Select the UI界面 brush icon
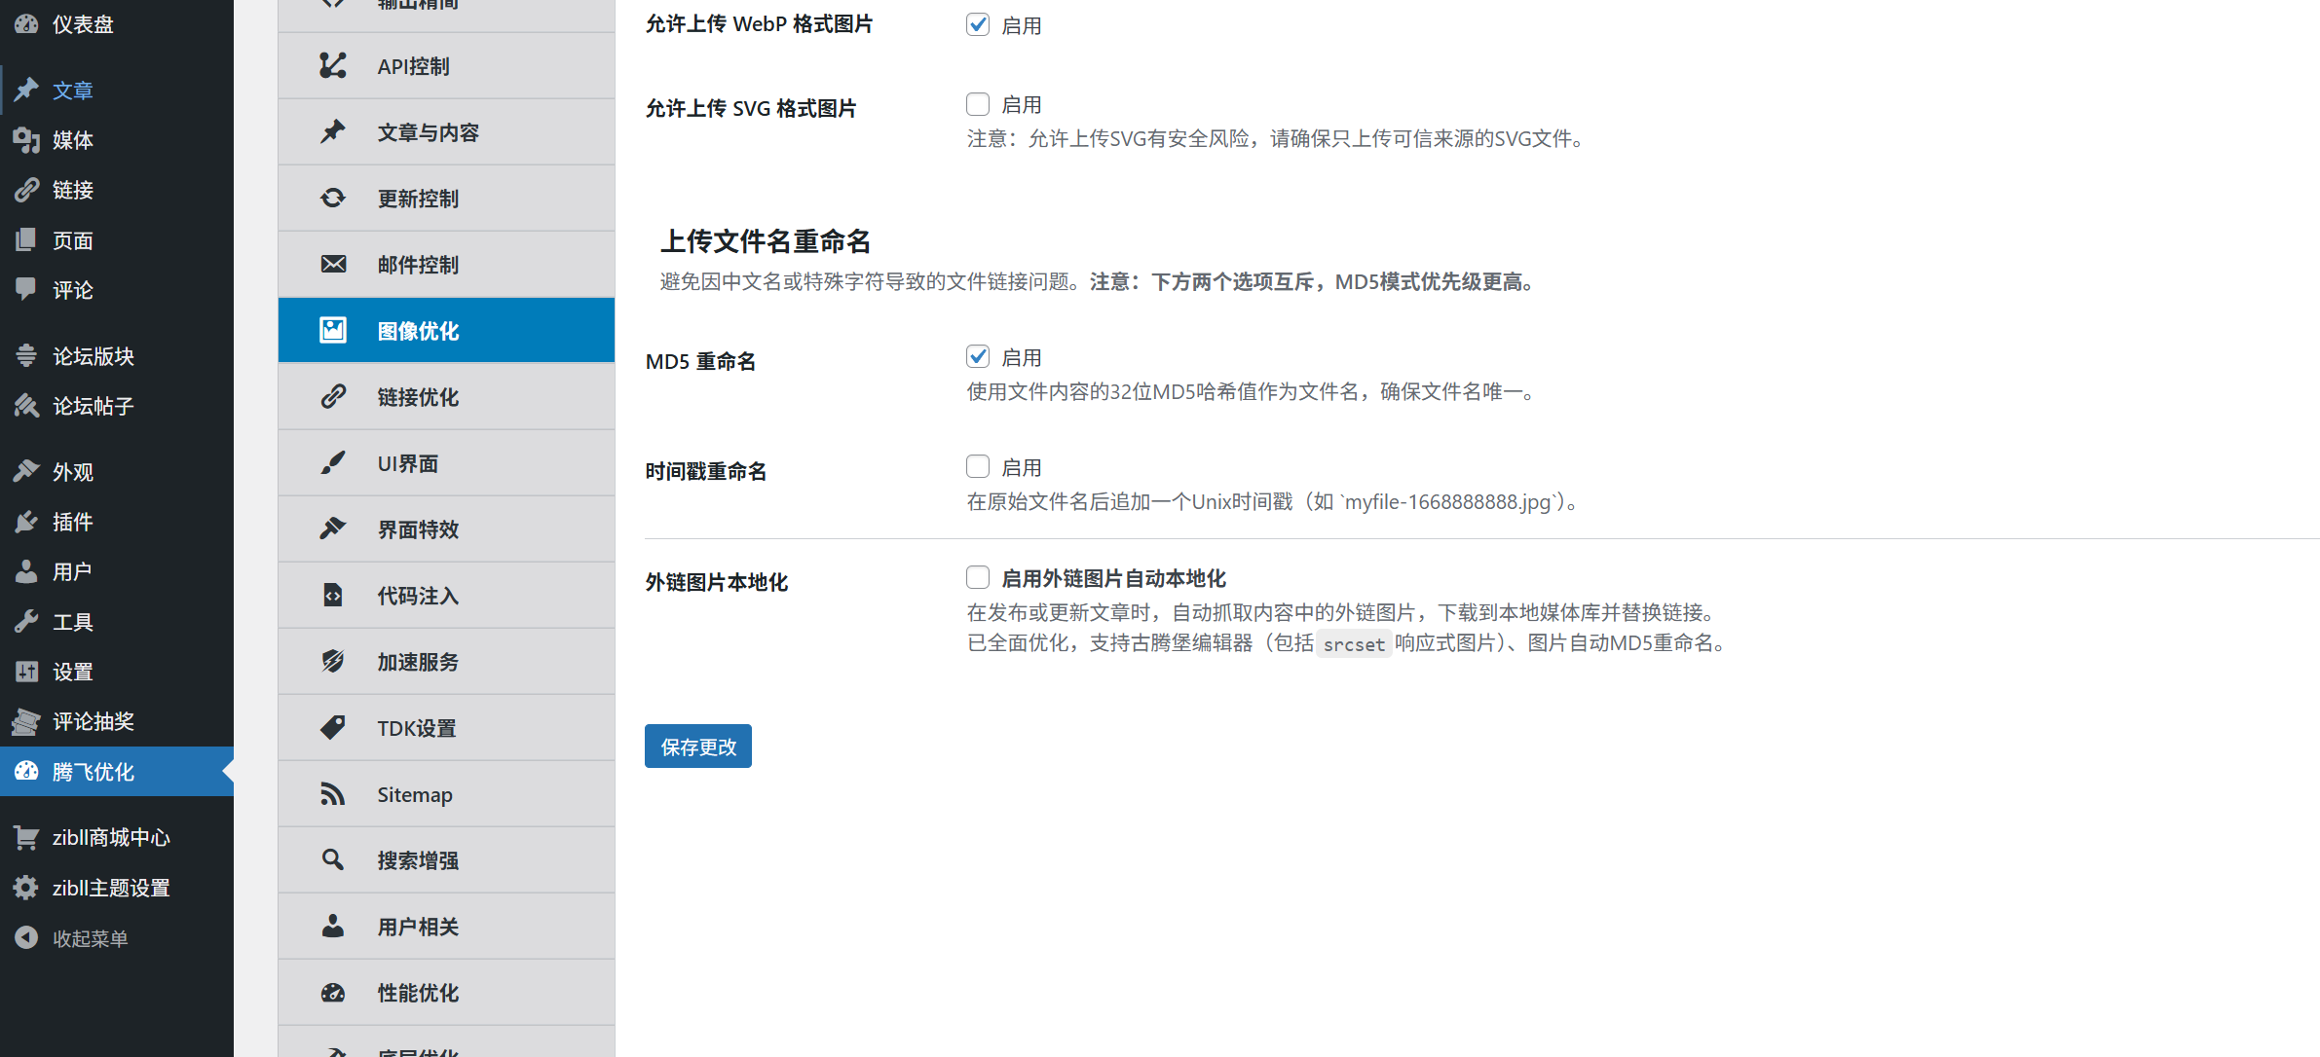Viewport: 2320px width, 1057px height. [332, 462]
